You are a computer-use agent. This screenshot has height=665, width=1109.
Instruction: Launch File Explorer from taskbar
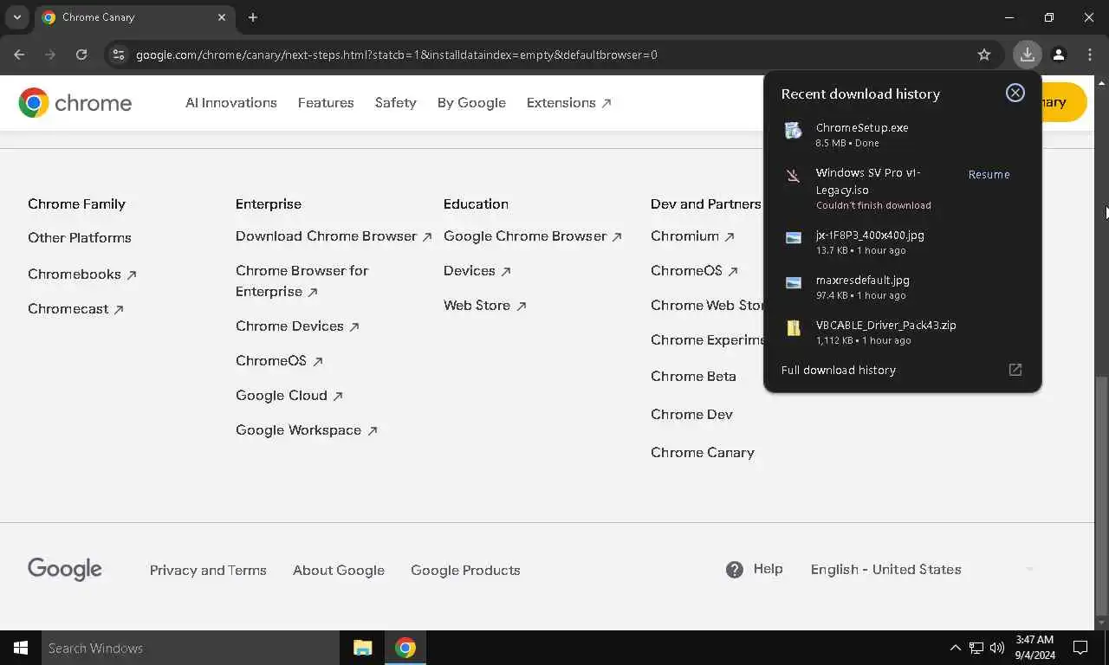[x=362, y=648]
